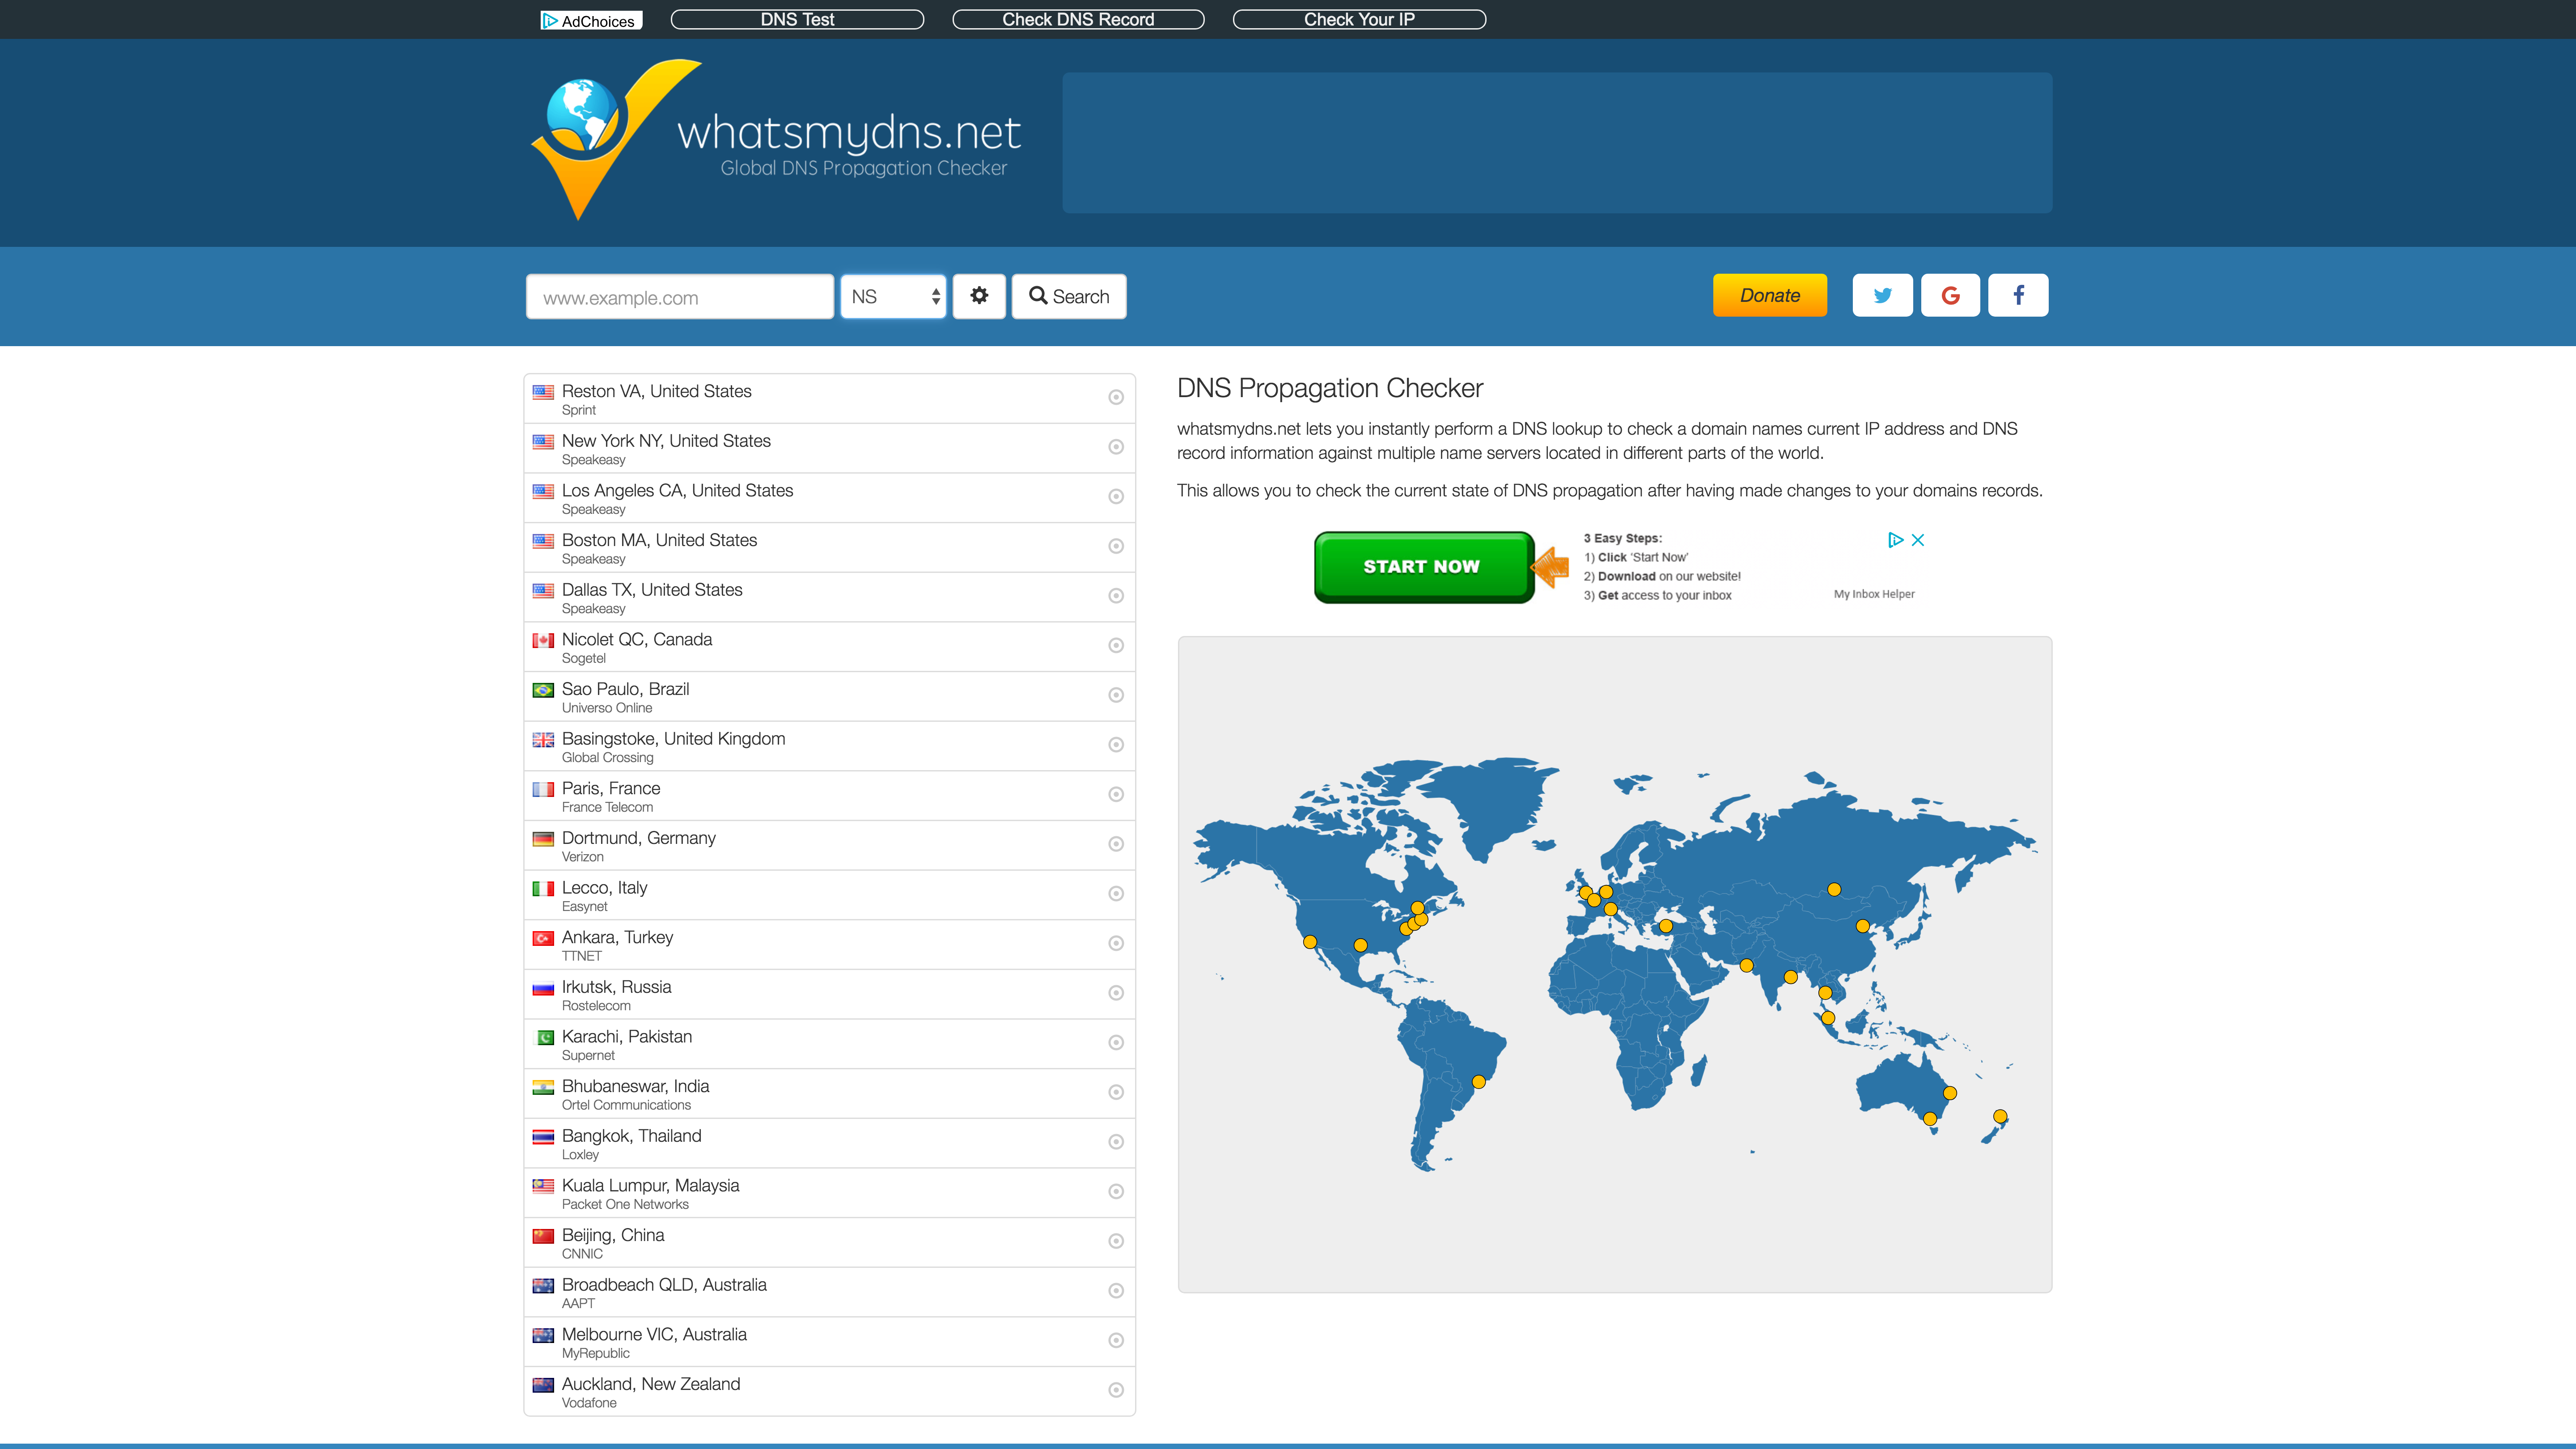The height and width of the screenshot is (1449, 2576).
Task: Click the orange arrow beside Start Now
Action: (x=1551, y=567)
